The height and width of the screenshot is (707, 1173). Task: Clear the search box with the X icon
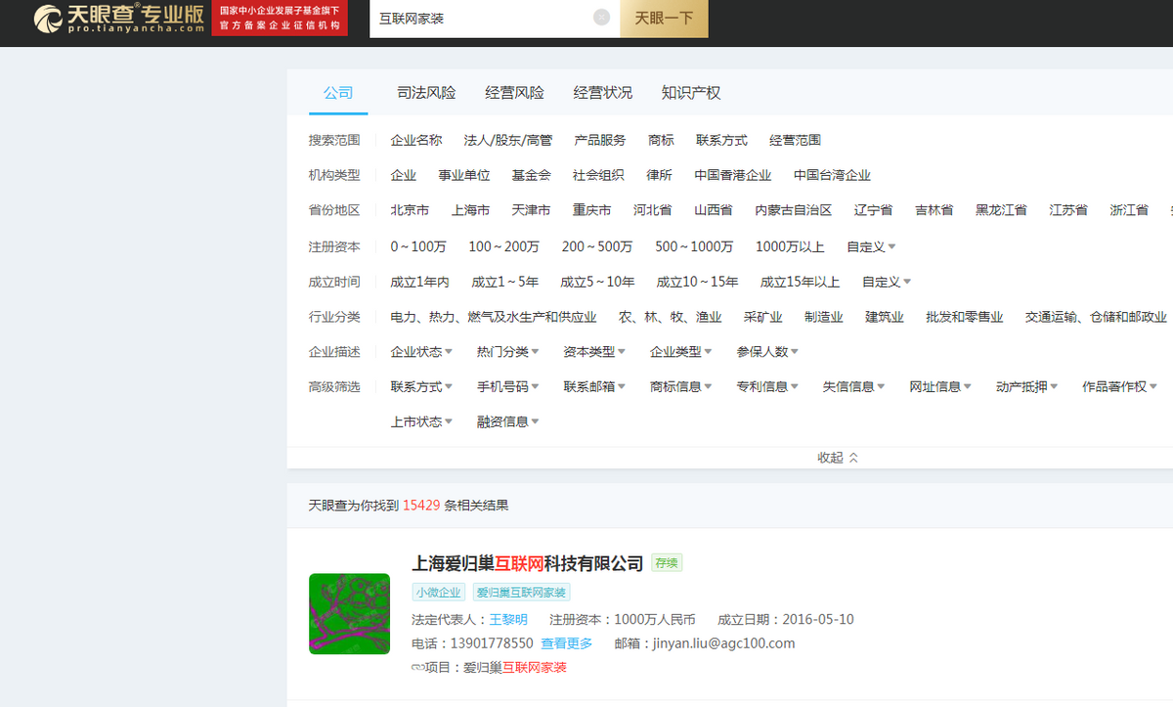coord(601,17)
